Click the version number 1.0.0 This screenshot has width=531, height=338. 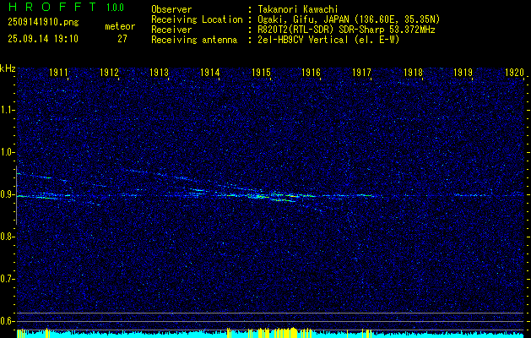(115, 8)
